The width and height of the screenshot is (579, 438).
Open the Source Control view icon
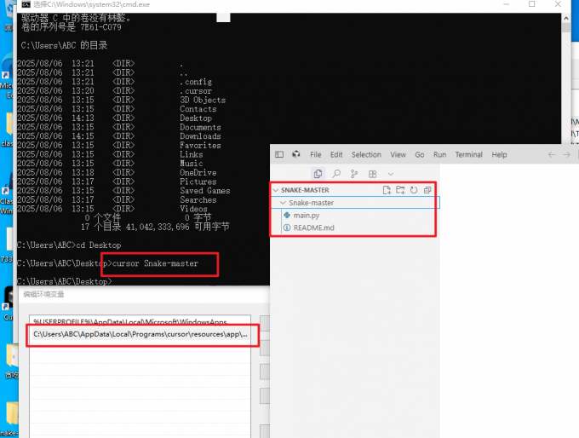point(354,174)
